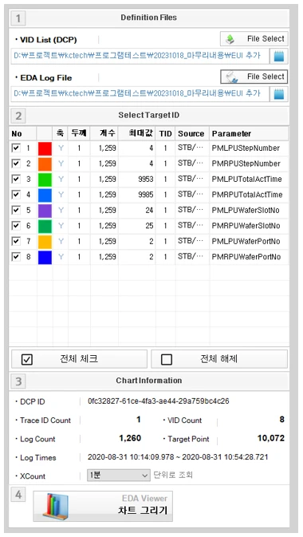Click max value 9953 cell
Screen dimensions: 303x537
pyautogui.click(x=137, y=179)
